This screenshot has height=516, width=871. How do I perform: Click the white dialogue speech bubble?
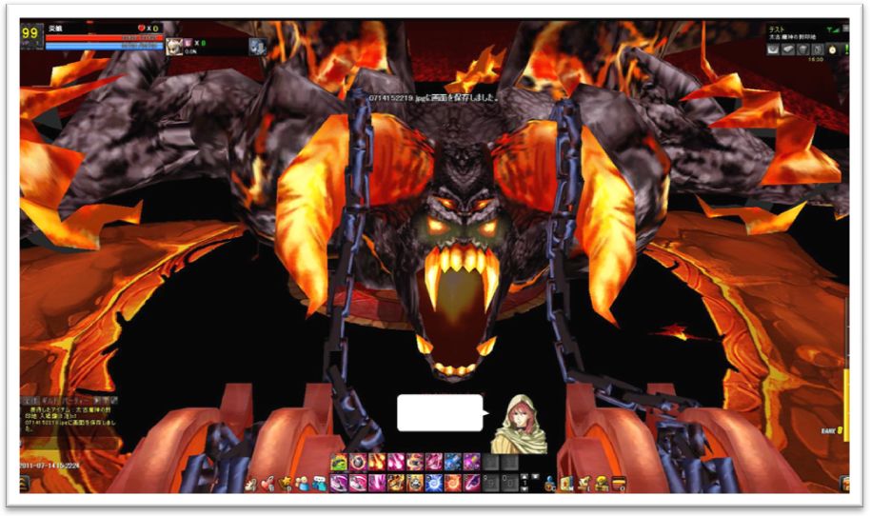tap(442, 412)
